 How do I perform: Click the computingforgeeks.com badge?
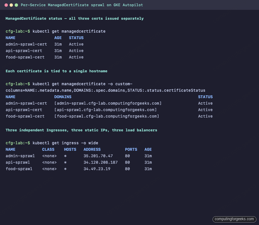[234, 219]
